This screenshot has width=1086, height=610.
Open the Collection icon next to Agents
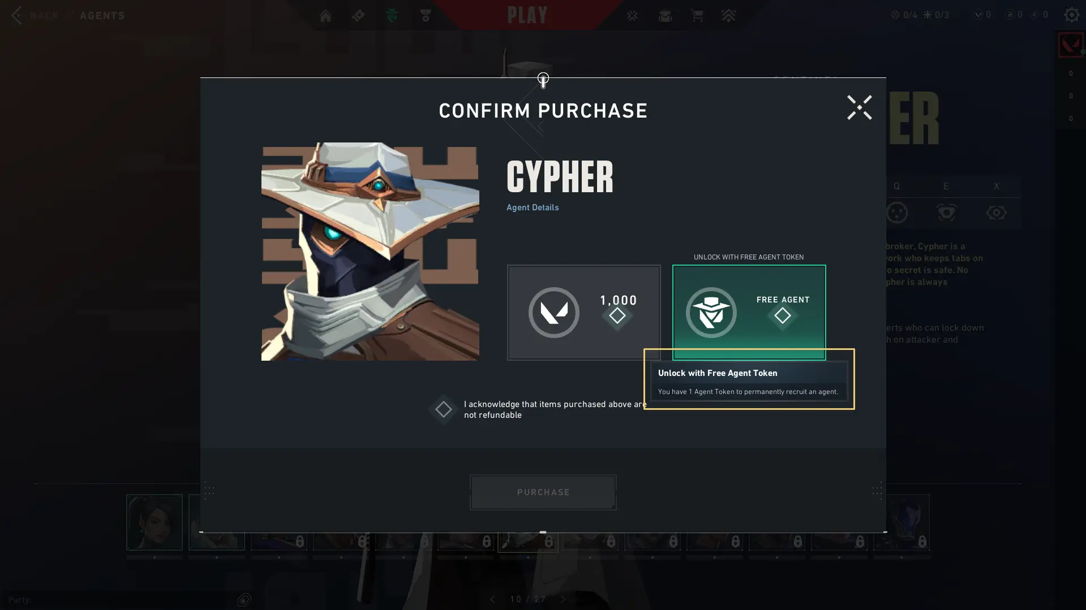pos(426,15)
